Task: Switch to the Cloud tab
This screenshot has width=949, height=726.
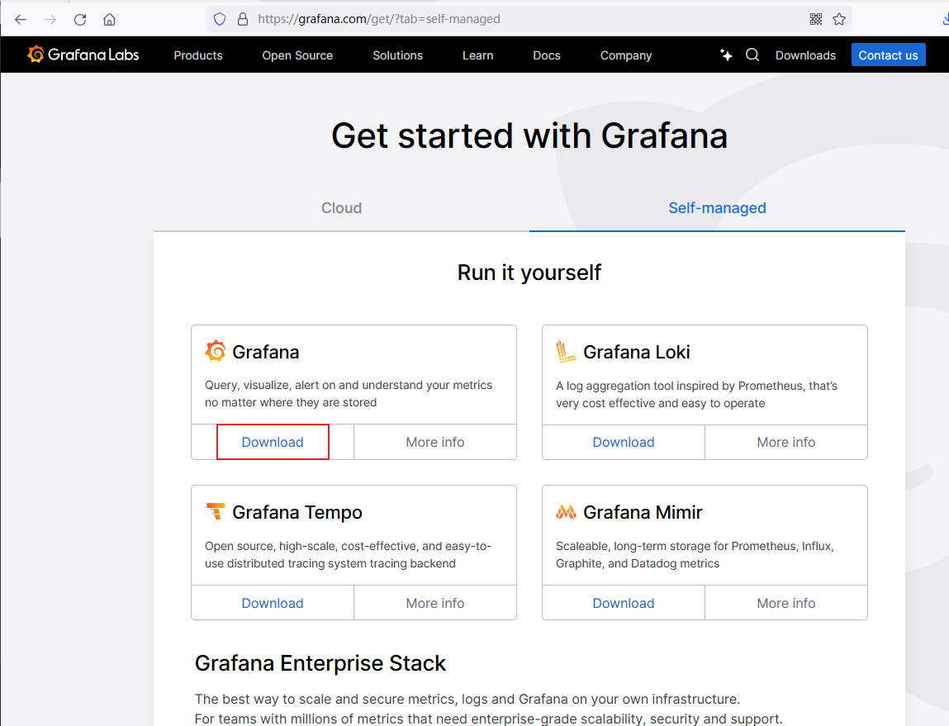Action: tap(341, 208)
